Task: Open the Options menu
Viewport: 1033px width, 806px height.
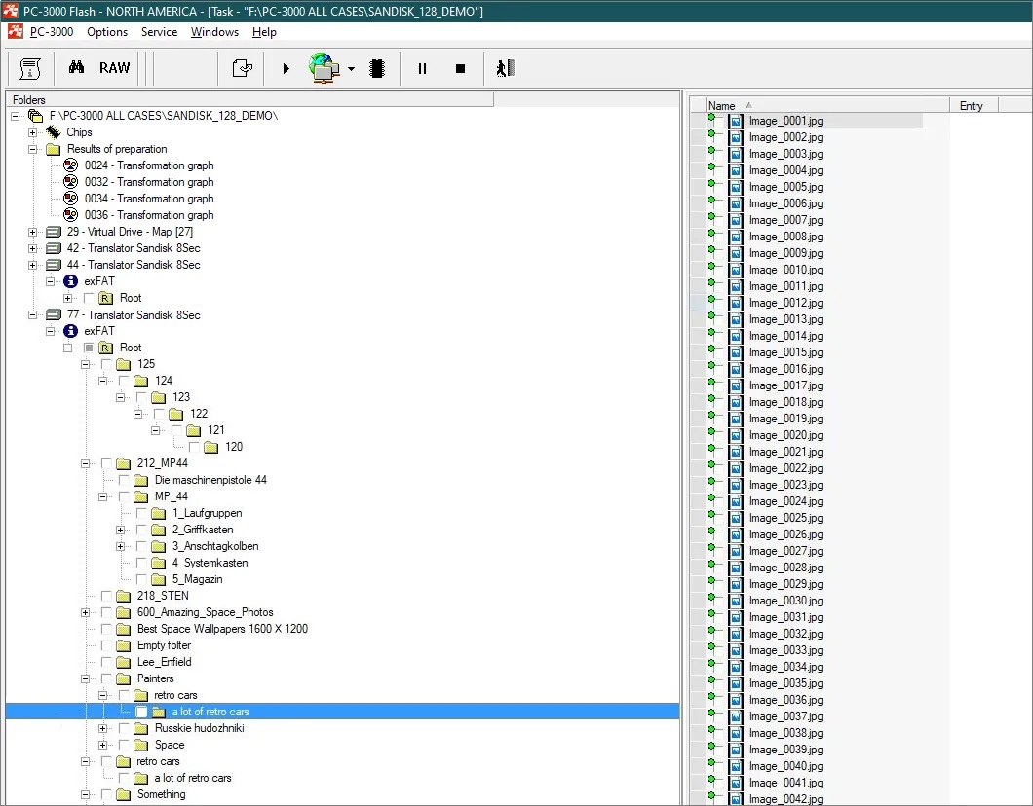Action: click(107, 32)
